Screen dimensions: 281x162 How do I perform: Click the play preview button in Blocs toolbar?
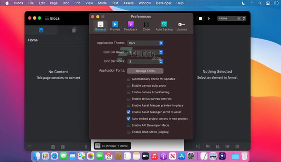click(209, 18)
